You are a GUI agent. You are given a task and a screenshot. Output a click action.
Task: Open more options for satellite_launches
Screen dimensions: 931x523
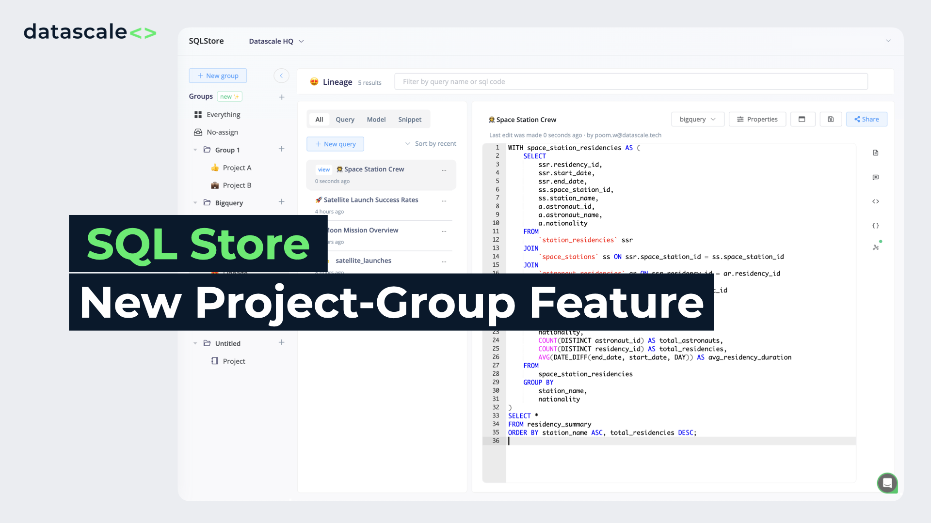coord(444,262)
